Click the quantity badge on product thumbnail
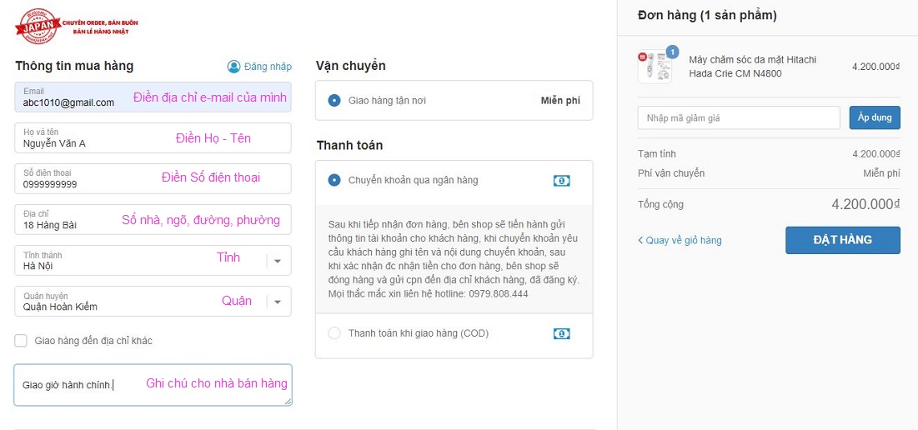 672,52
